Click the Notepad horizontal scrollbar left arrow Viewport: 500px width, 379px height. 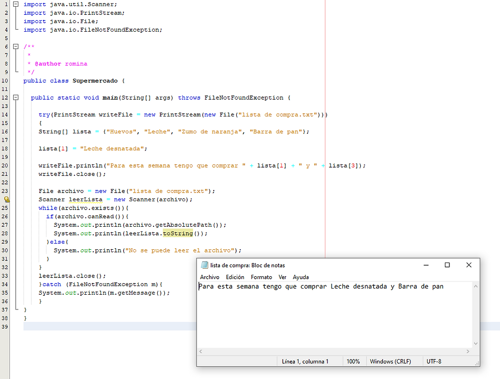click(x=201, y=351)
